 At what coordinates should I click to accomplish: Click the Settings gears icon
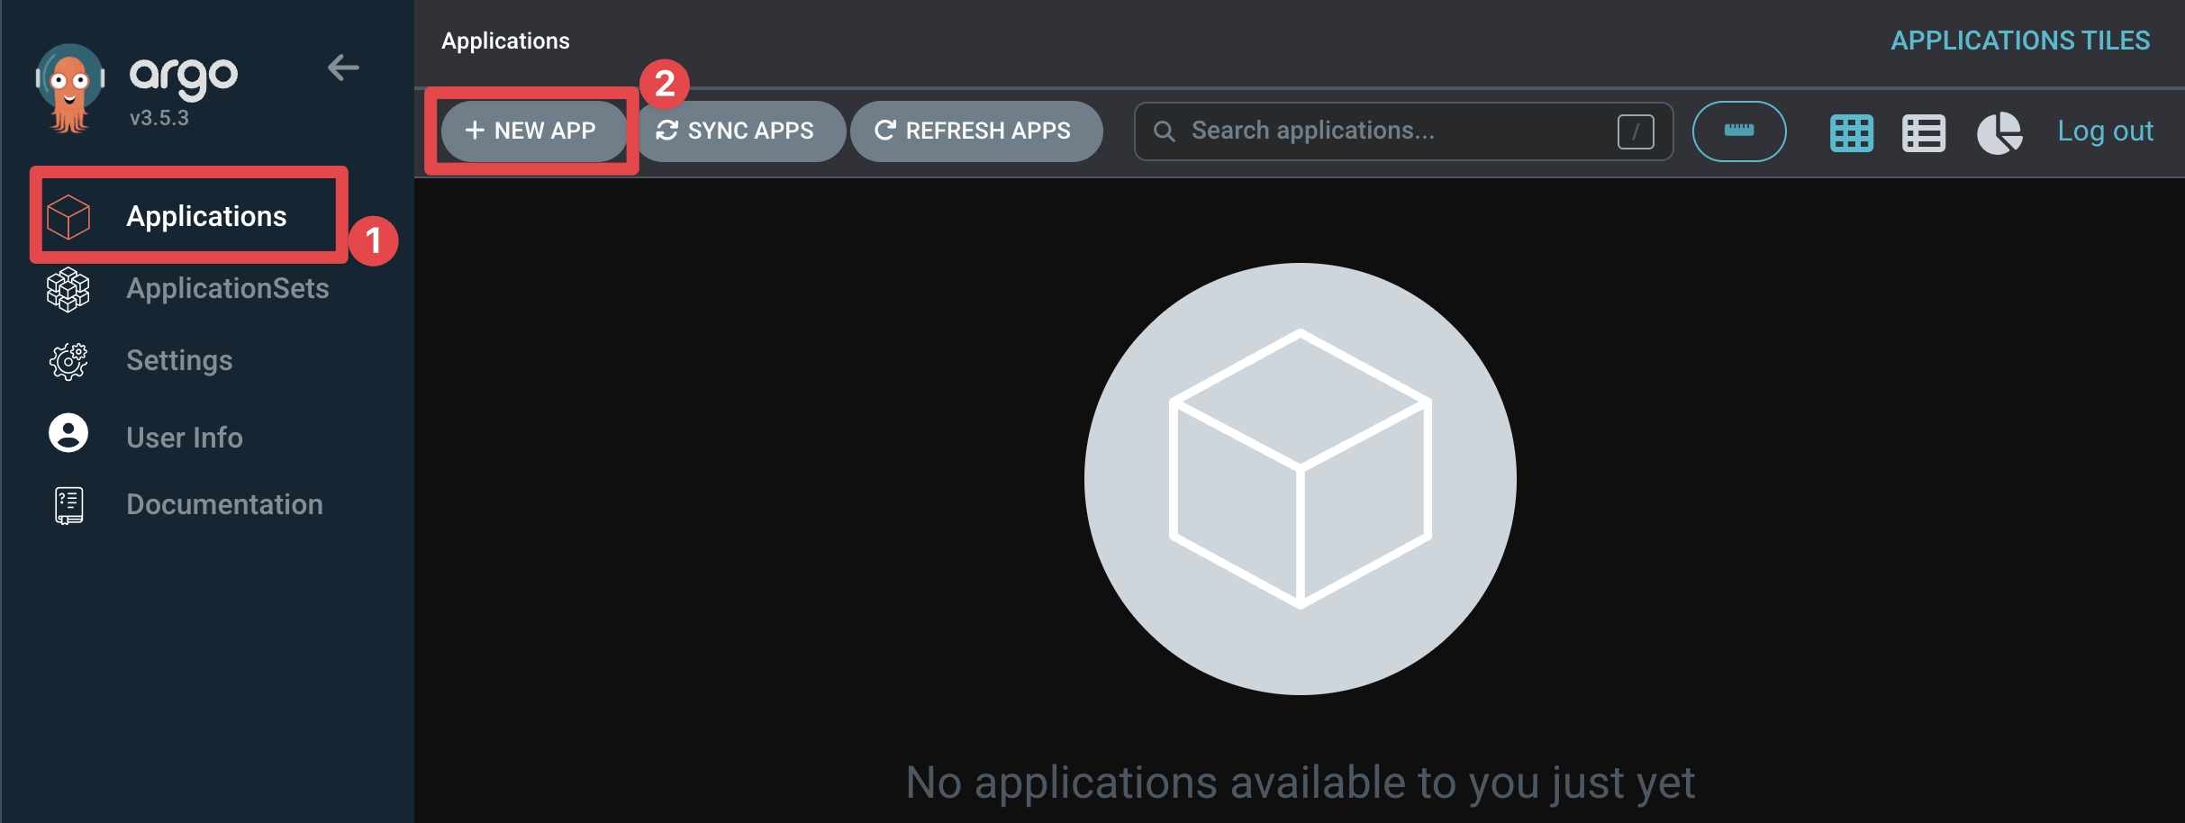pos(68,361)
